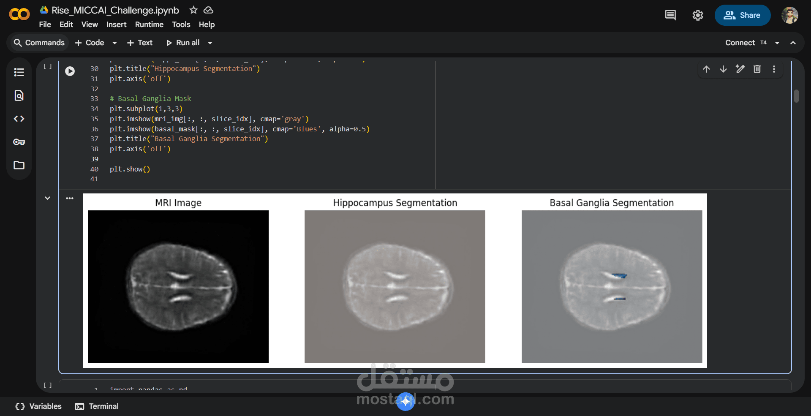The width and height of the screenshot is (811, 416).
Task: Open the Colab logo home link
Action: [x=19, y=15]
